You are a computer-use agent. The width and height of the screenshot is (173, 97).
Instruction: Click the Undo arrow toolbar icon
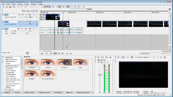pos(31,7)
